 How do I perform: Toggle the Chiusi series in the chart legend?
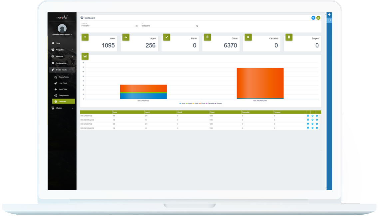point(202,104)
